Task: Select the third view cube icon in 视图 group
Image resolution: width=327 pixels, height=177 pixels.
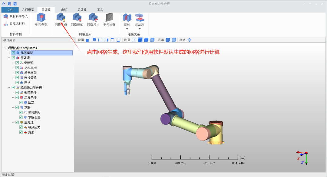Action: point(100,40)
